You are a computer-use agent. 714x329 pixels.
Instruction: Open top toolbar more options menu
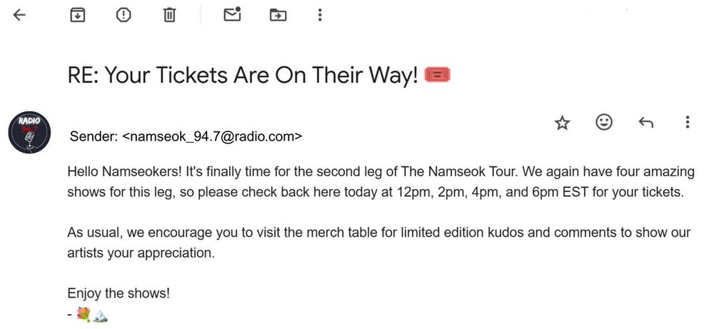click(x=320, y=14)
